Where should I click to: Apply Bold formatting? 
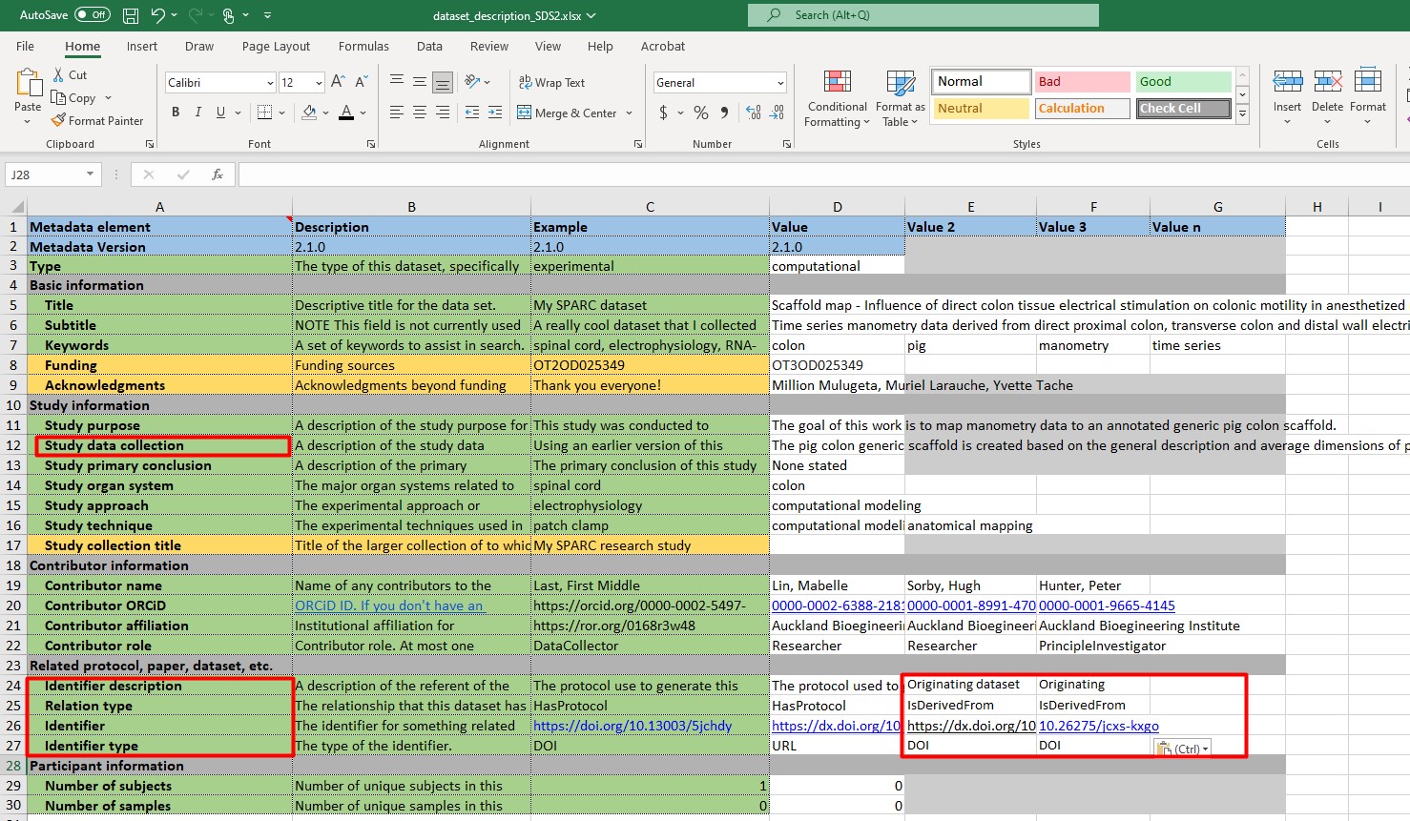click(176, 113)
